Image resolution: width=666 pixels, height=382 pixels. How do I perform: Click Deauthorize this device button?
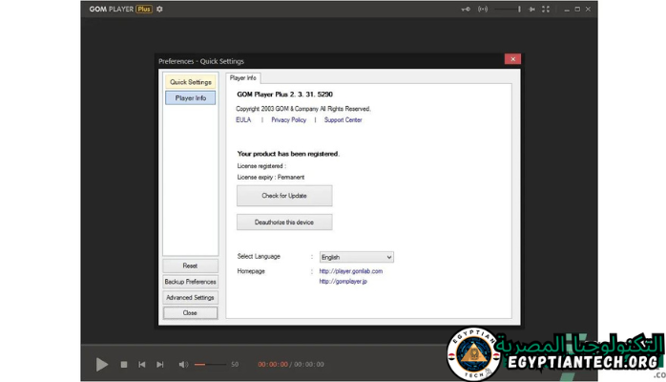284,222
